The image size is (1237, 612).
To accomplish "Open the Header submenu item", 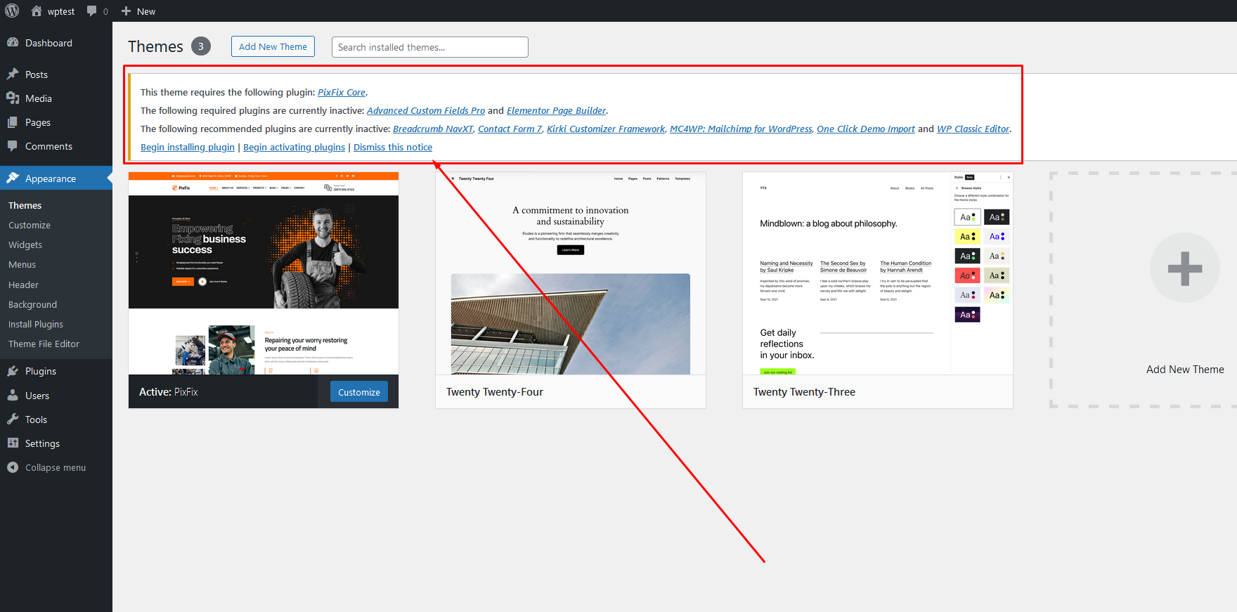I will click(x=23, y=285).
